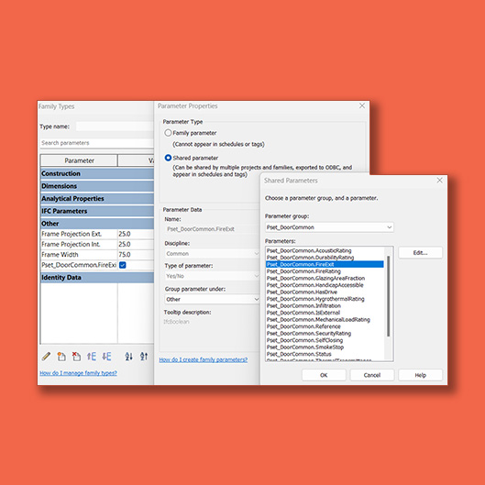
Task: Select the Family parameter radio button
Action: [x=168, y=133]
